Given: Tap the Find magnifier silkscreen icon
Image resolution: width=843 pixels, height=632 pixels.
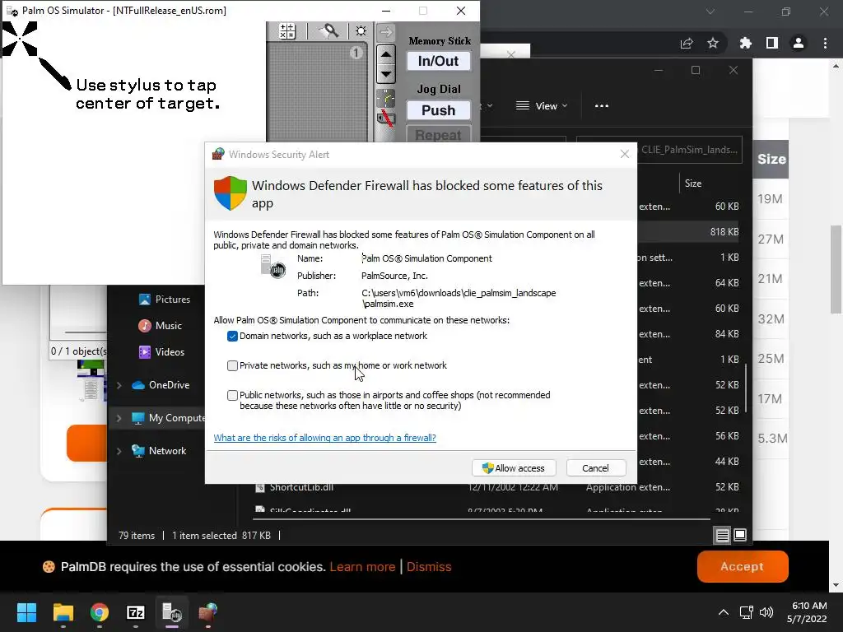Looking at the screenshot, I should (x=329, y=31).
